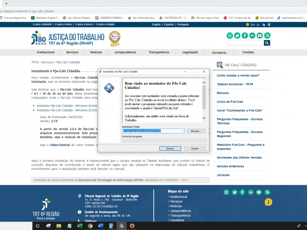Open the Contato menu

click(x=248, y=52)
